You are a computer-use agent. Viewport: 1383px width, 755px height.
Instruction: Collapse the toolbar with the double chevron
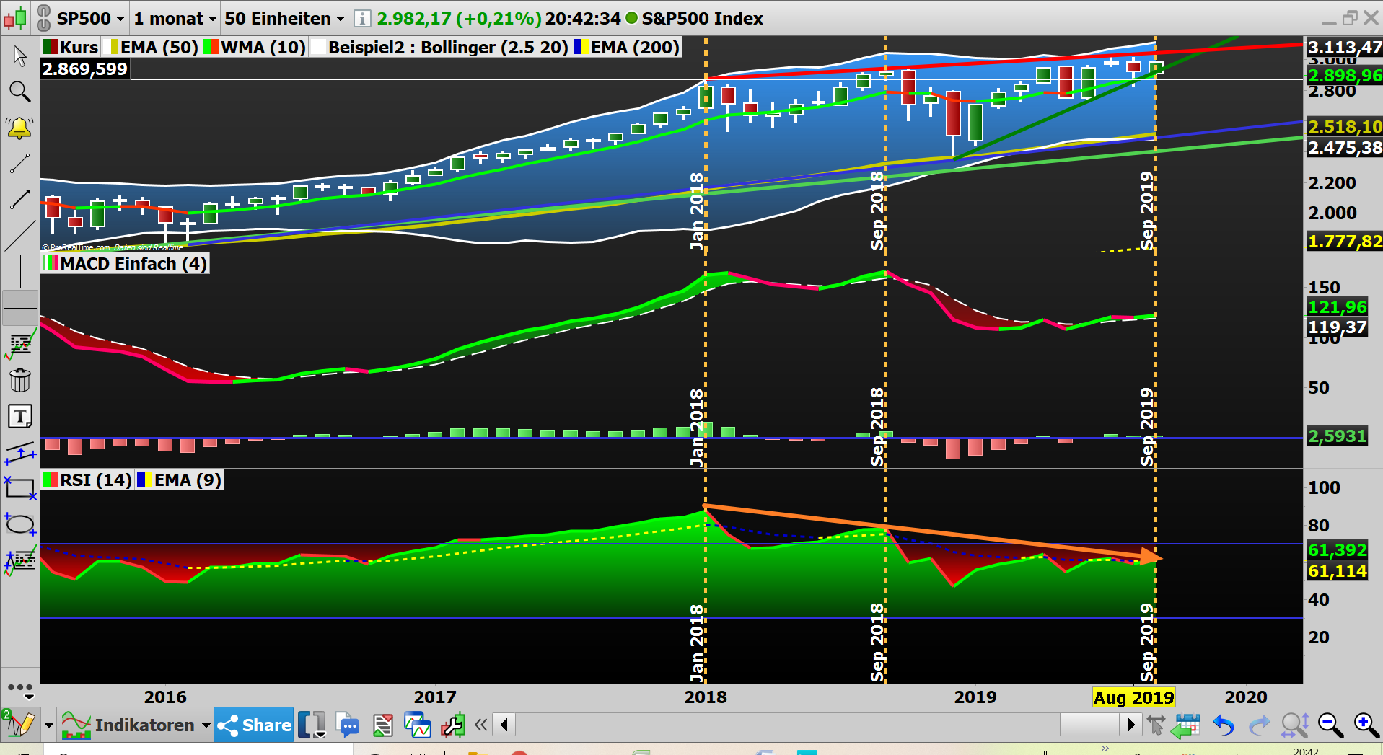pos(481,724)
